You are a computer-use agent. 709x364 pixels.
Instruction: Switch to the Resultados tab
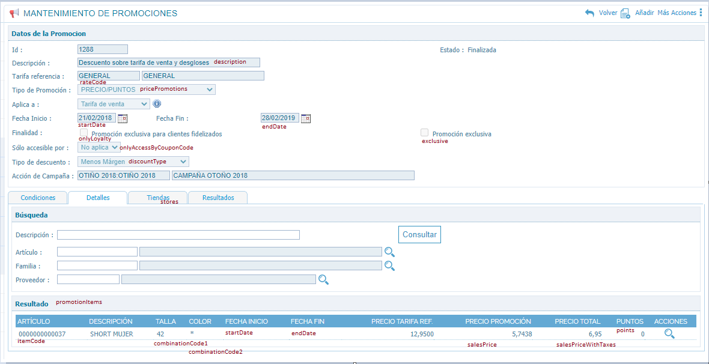pyautogui.click(x=218, y=198)
